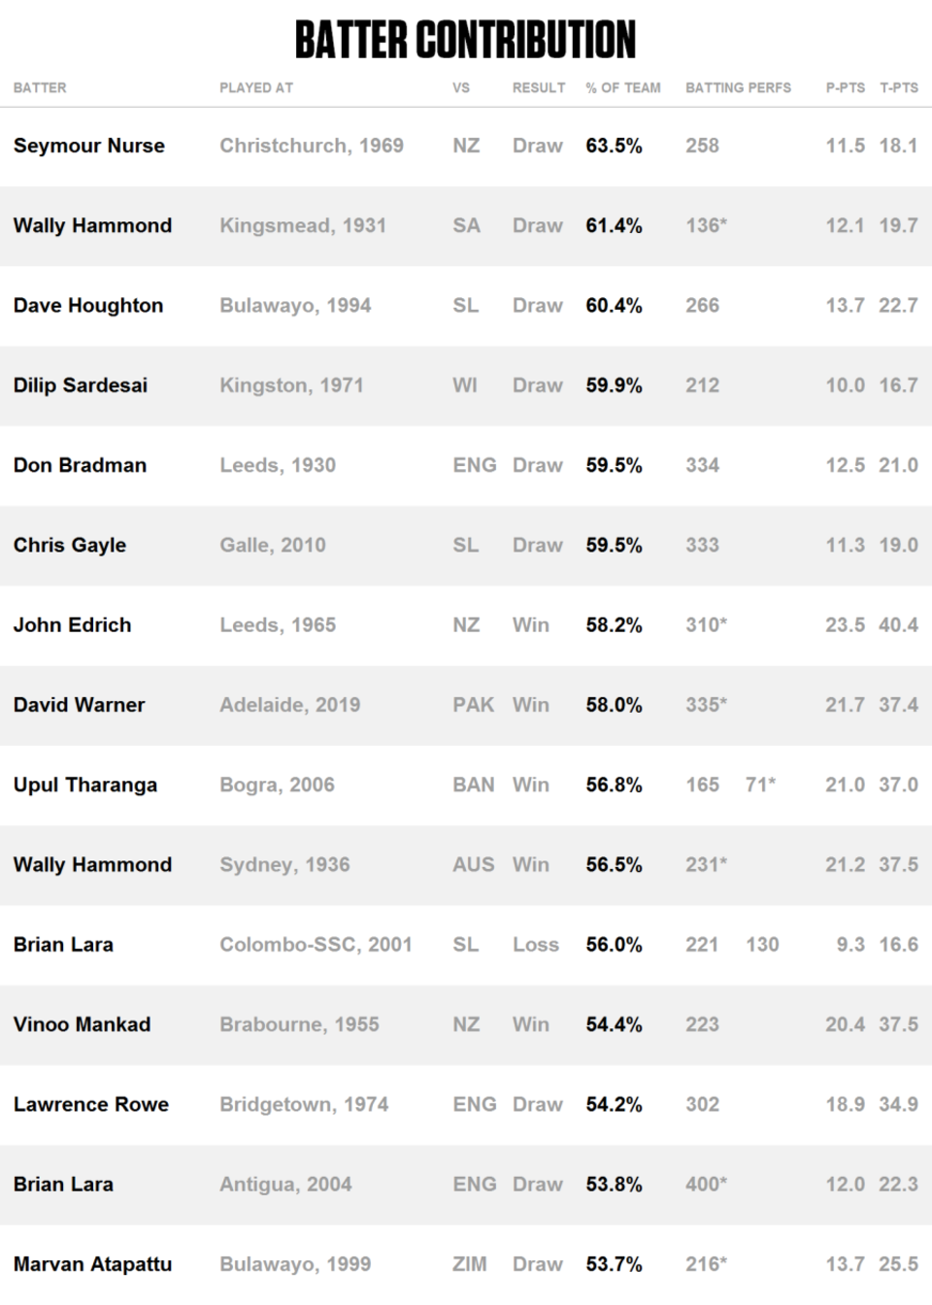Click the P-PTS column header
Screen dimensions: 932x1305
click(x=846, y=87)
